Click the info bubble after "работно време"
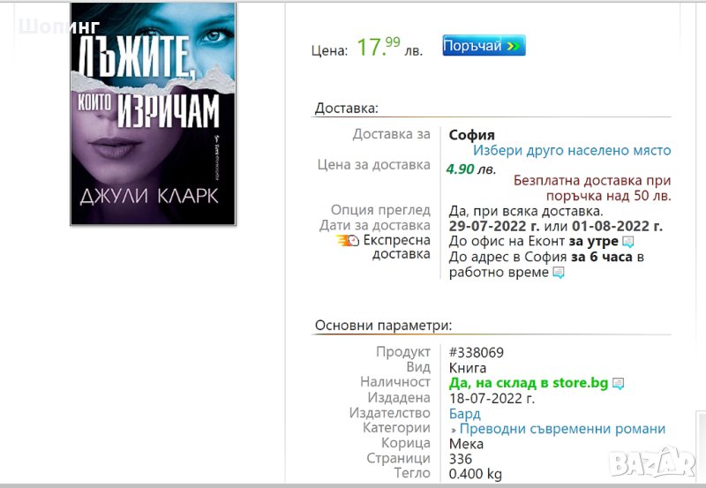This screenshot has height=488, width=706. (558, 273)
